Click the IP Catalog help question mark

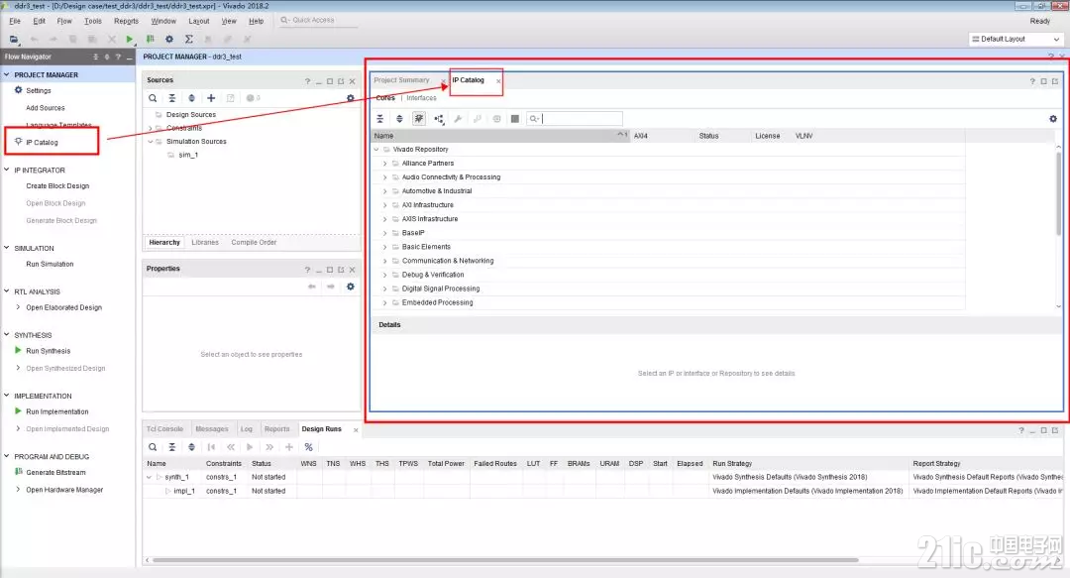(1031, 81)
